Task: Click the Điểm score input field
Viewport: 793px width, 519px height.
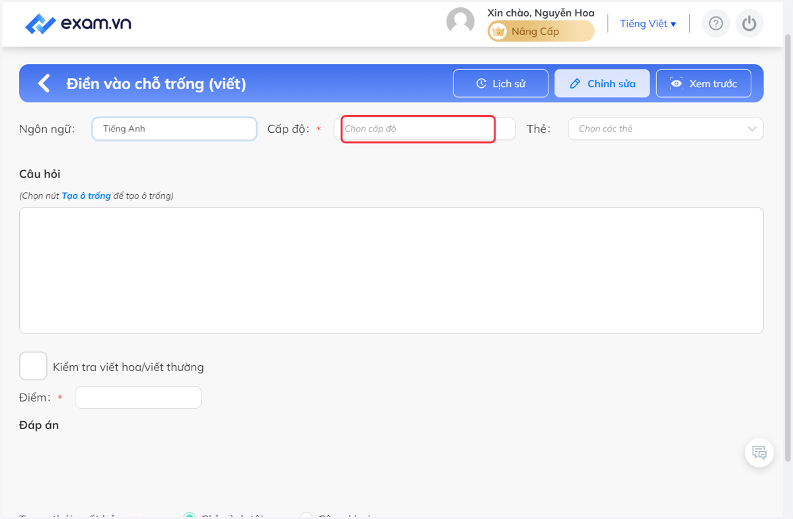Action: tap(138, 398)
